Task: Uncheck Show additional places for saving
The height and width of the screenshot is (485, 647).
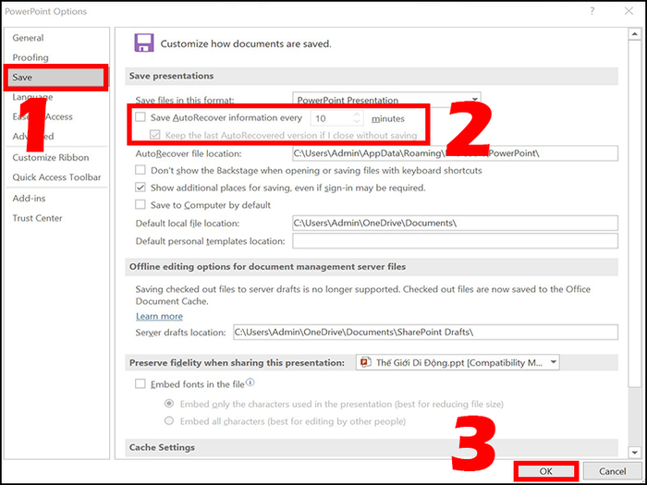Action: coord(140,188)
